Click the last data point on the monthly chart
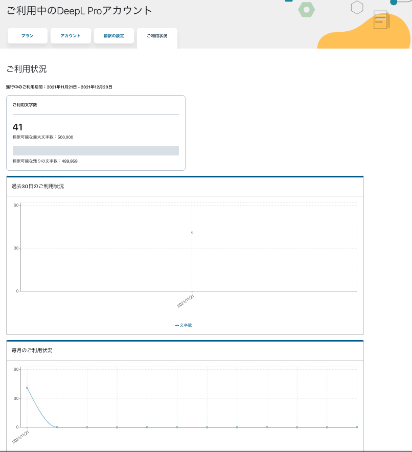The height and width of the screenshot is (452, 412). click(357, 427)
